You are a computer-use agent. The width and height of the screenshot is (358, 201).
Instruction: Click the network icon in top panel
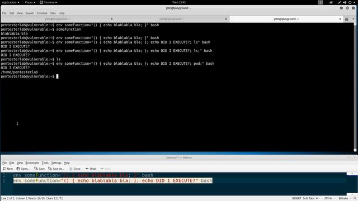[331, 2]
